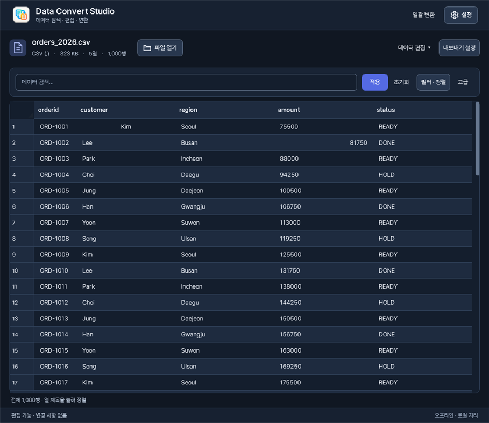Reset the filter with 초기화
Image resolution: width=489 pixels, height=423 pixels.
(401, 82)
